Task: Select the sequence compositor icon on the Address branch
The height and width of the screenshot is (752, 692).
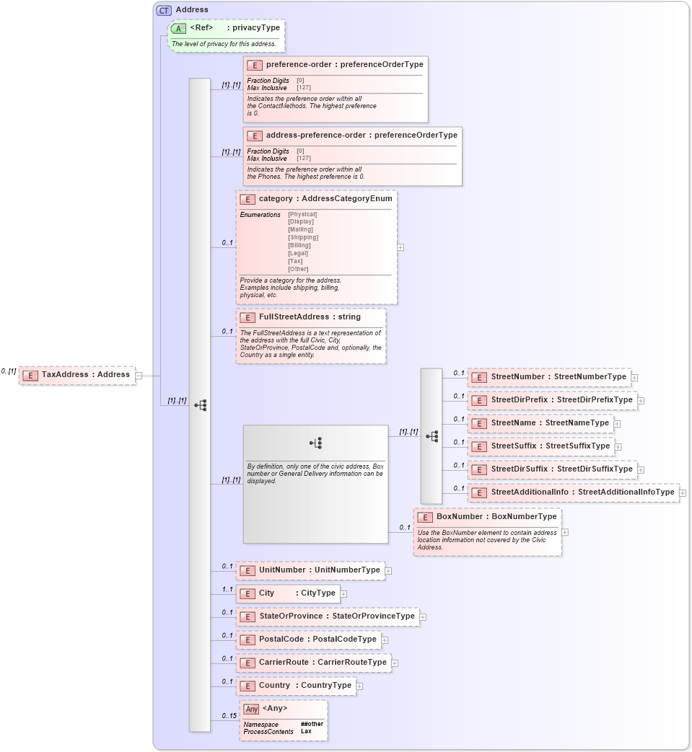Action: pos(200,405)
